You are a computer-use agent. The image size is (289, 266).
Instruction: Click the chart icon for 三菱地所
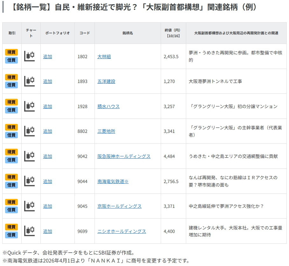tap(29, 131)
